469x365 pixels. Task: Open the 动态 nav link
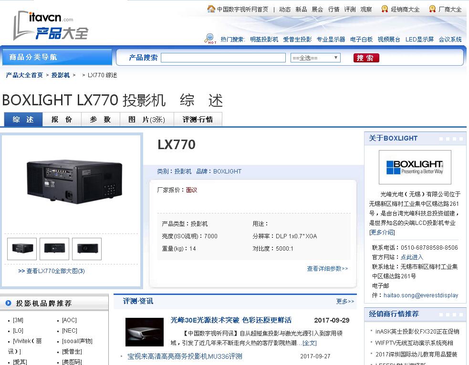285,9
